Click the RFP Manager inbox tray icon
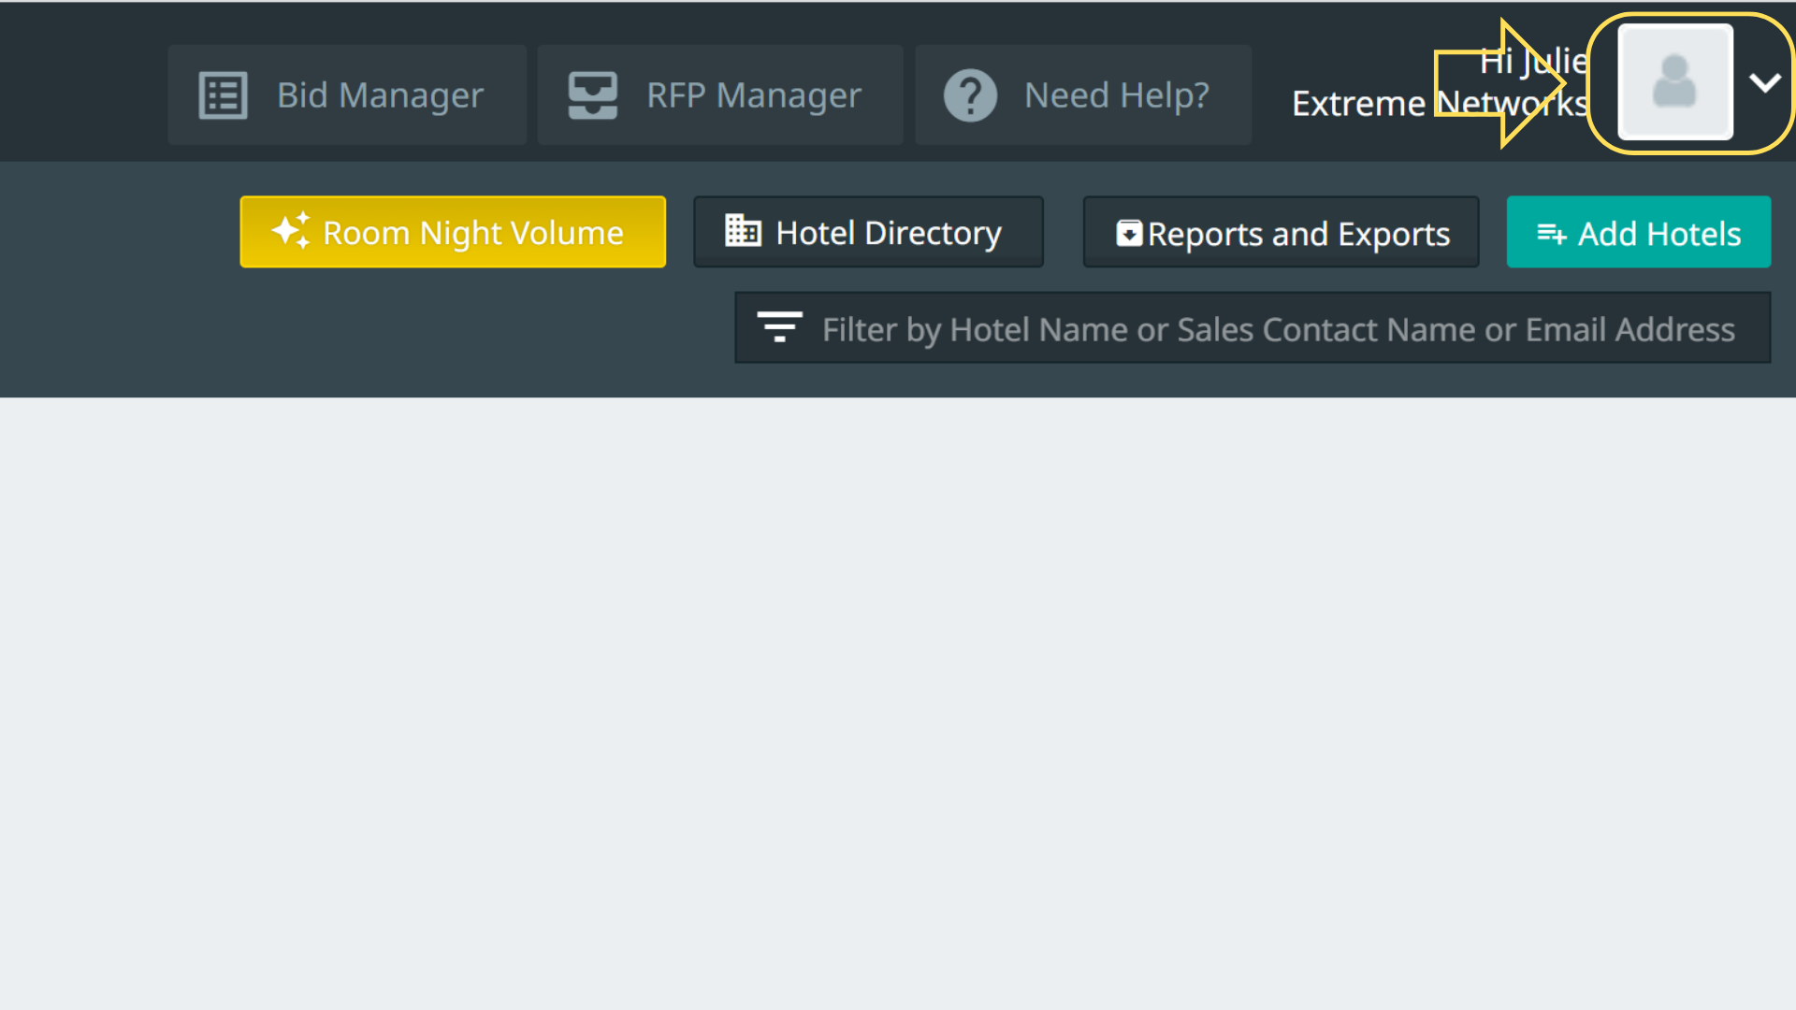 click(x=593, y=95)
